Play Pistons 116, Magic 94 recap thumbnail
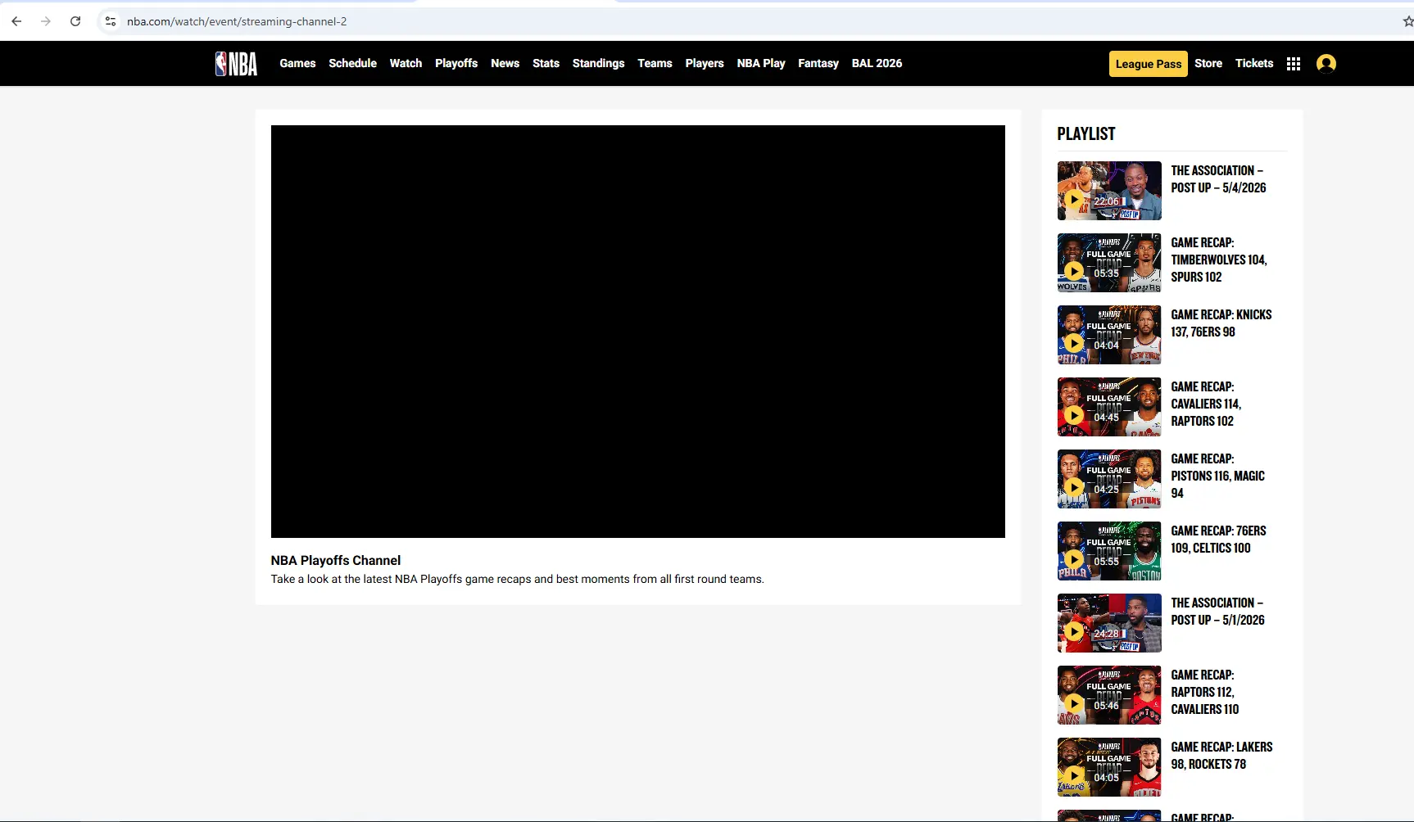 1109,479
